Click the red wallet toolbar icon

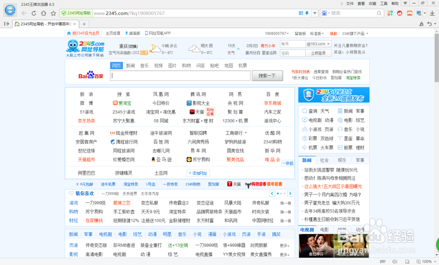click(x=400, y=13)
